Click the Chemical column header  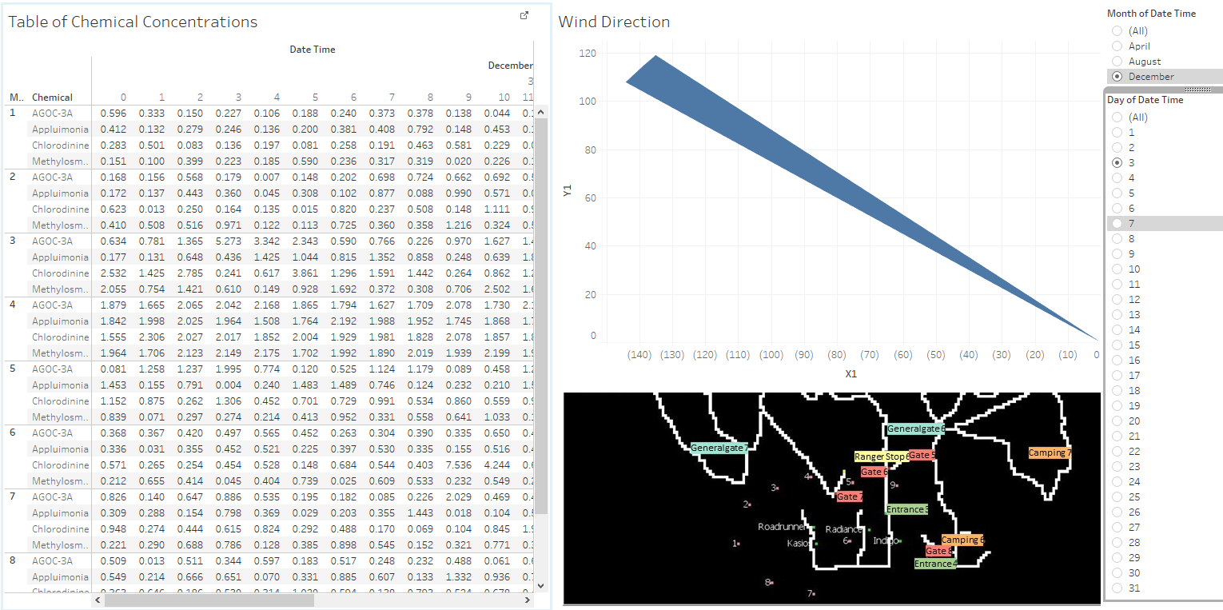tap(52, 98)
